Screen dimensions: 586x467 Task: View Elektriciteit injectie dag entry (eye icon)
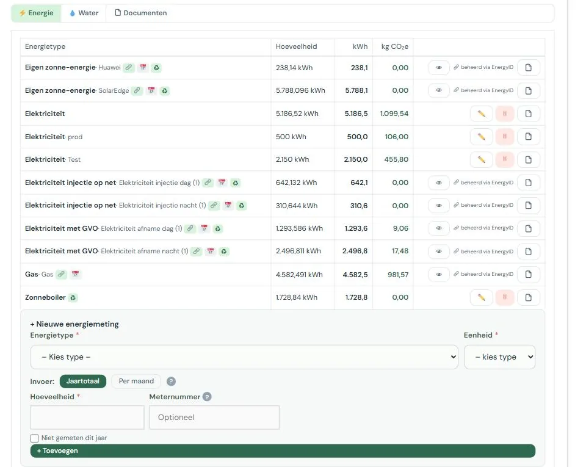[x=439, y=183]
